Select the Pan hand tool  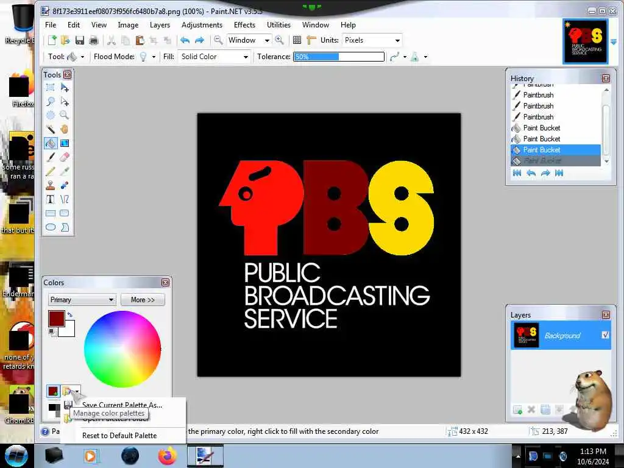coord(65,129)
